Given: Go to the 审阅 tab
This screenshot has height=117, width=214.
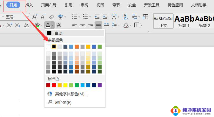Looking at the screenshot, I should click(x=84, y=5).
